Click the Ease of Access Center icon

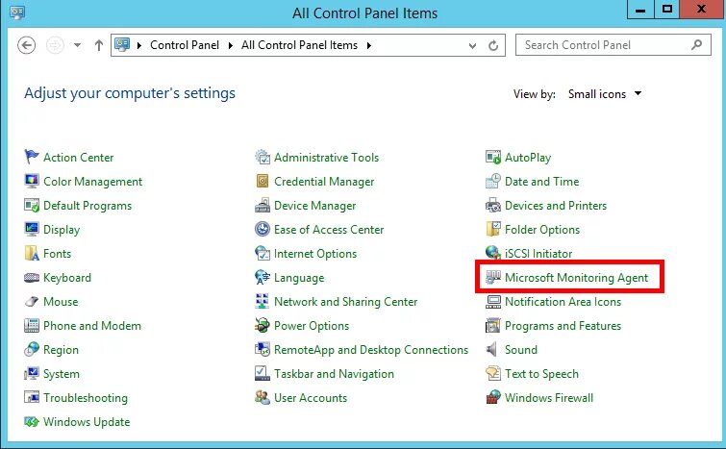(263, 229)
